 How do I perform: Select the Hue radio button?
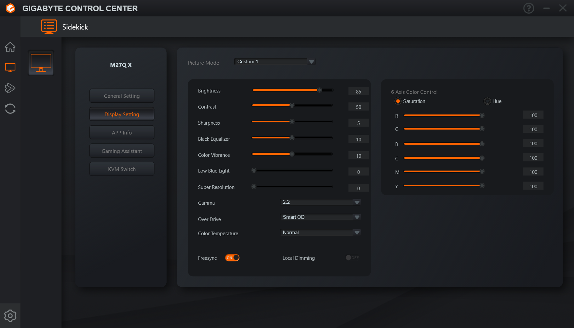click(487, 101)
